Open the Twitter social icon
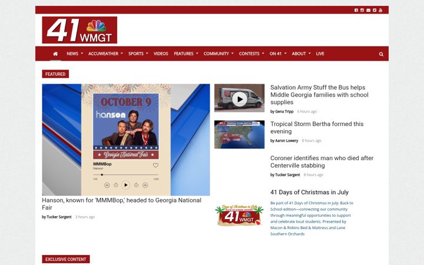The height and width of the screenshot is (265, 424). 375,10
